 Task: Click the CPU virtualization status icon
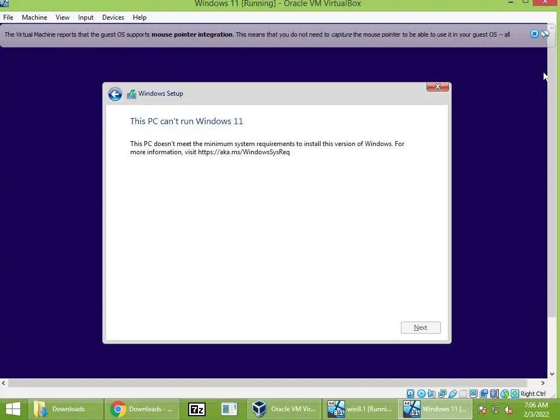[x=494, y=394]
